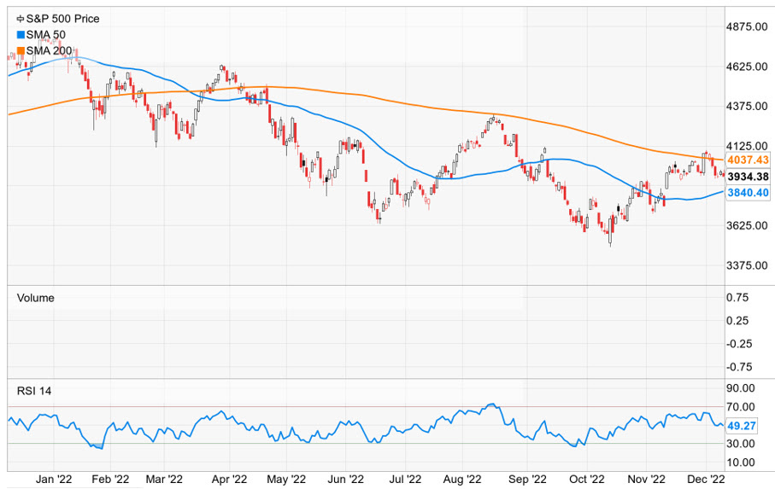Click the candlestick icon beside S&P 500 Price
775x489 pixels.
(21, 18)
